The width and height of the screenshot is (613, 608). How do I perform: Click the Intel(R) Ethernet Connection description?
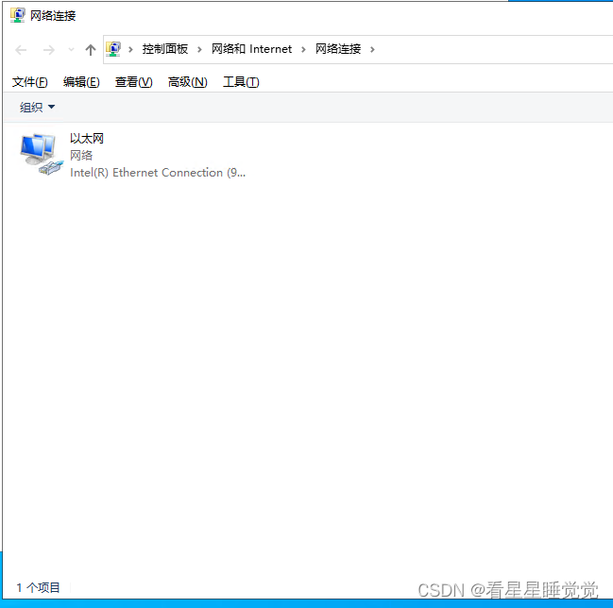coord(158,173)
